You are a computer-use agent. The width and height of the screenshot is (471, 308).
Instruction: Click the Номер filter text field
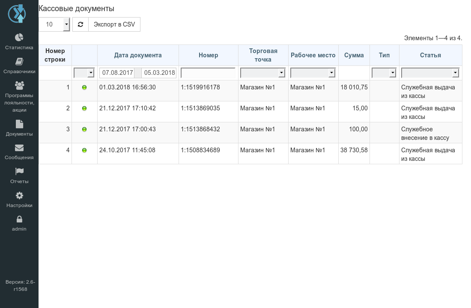(208, 73)
